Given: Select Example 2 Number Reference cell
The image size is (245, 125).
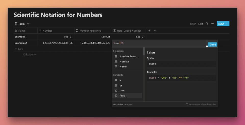Looking at the screenshot, I should [93, 43].
